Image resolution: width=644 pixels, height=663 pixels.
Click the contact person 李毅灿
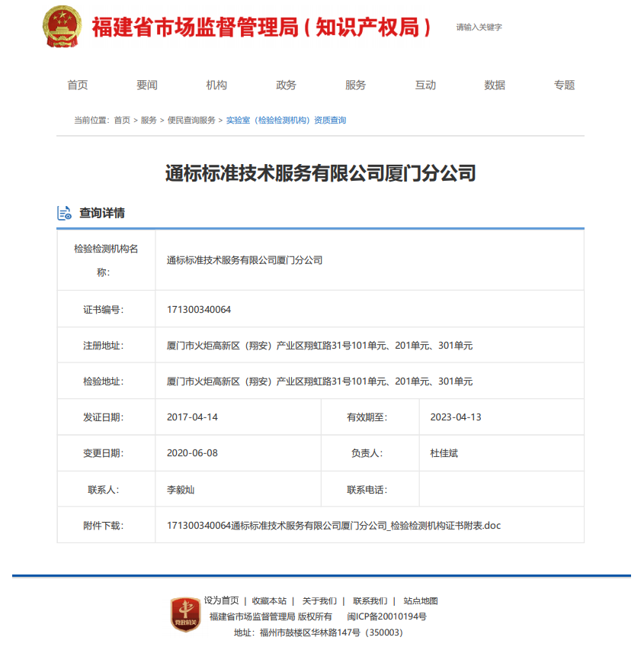(181, 490)
